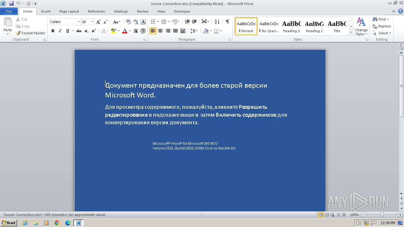Click the zoom slider handle
The width and height of the screenshot is (404, 227).
pos(382,215)
